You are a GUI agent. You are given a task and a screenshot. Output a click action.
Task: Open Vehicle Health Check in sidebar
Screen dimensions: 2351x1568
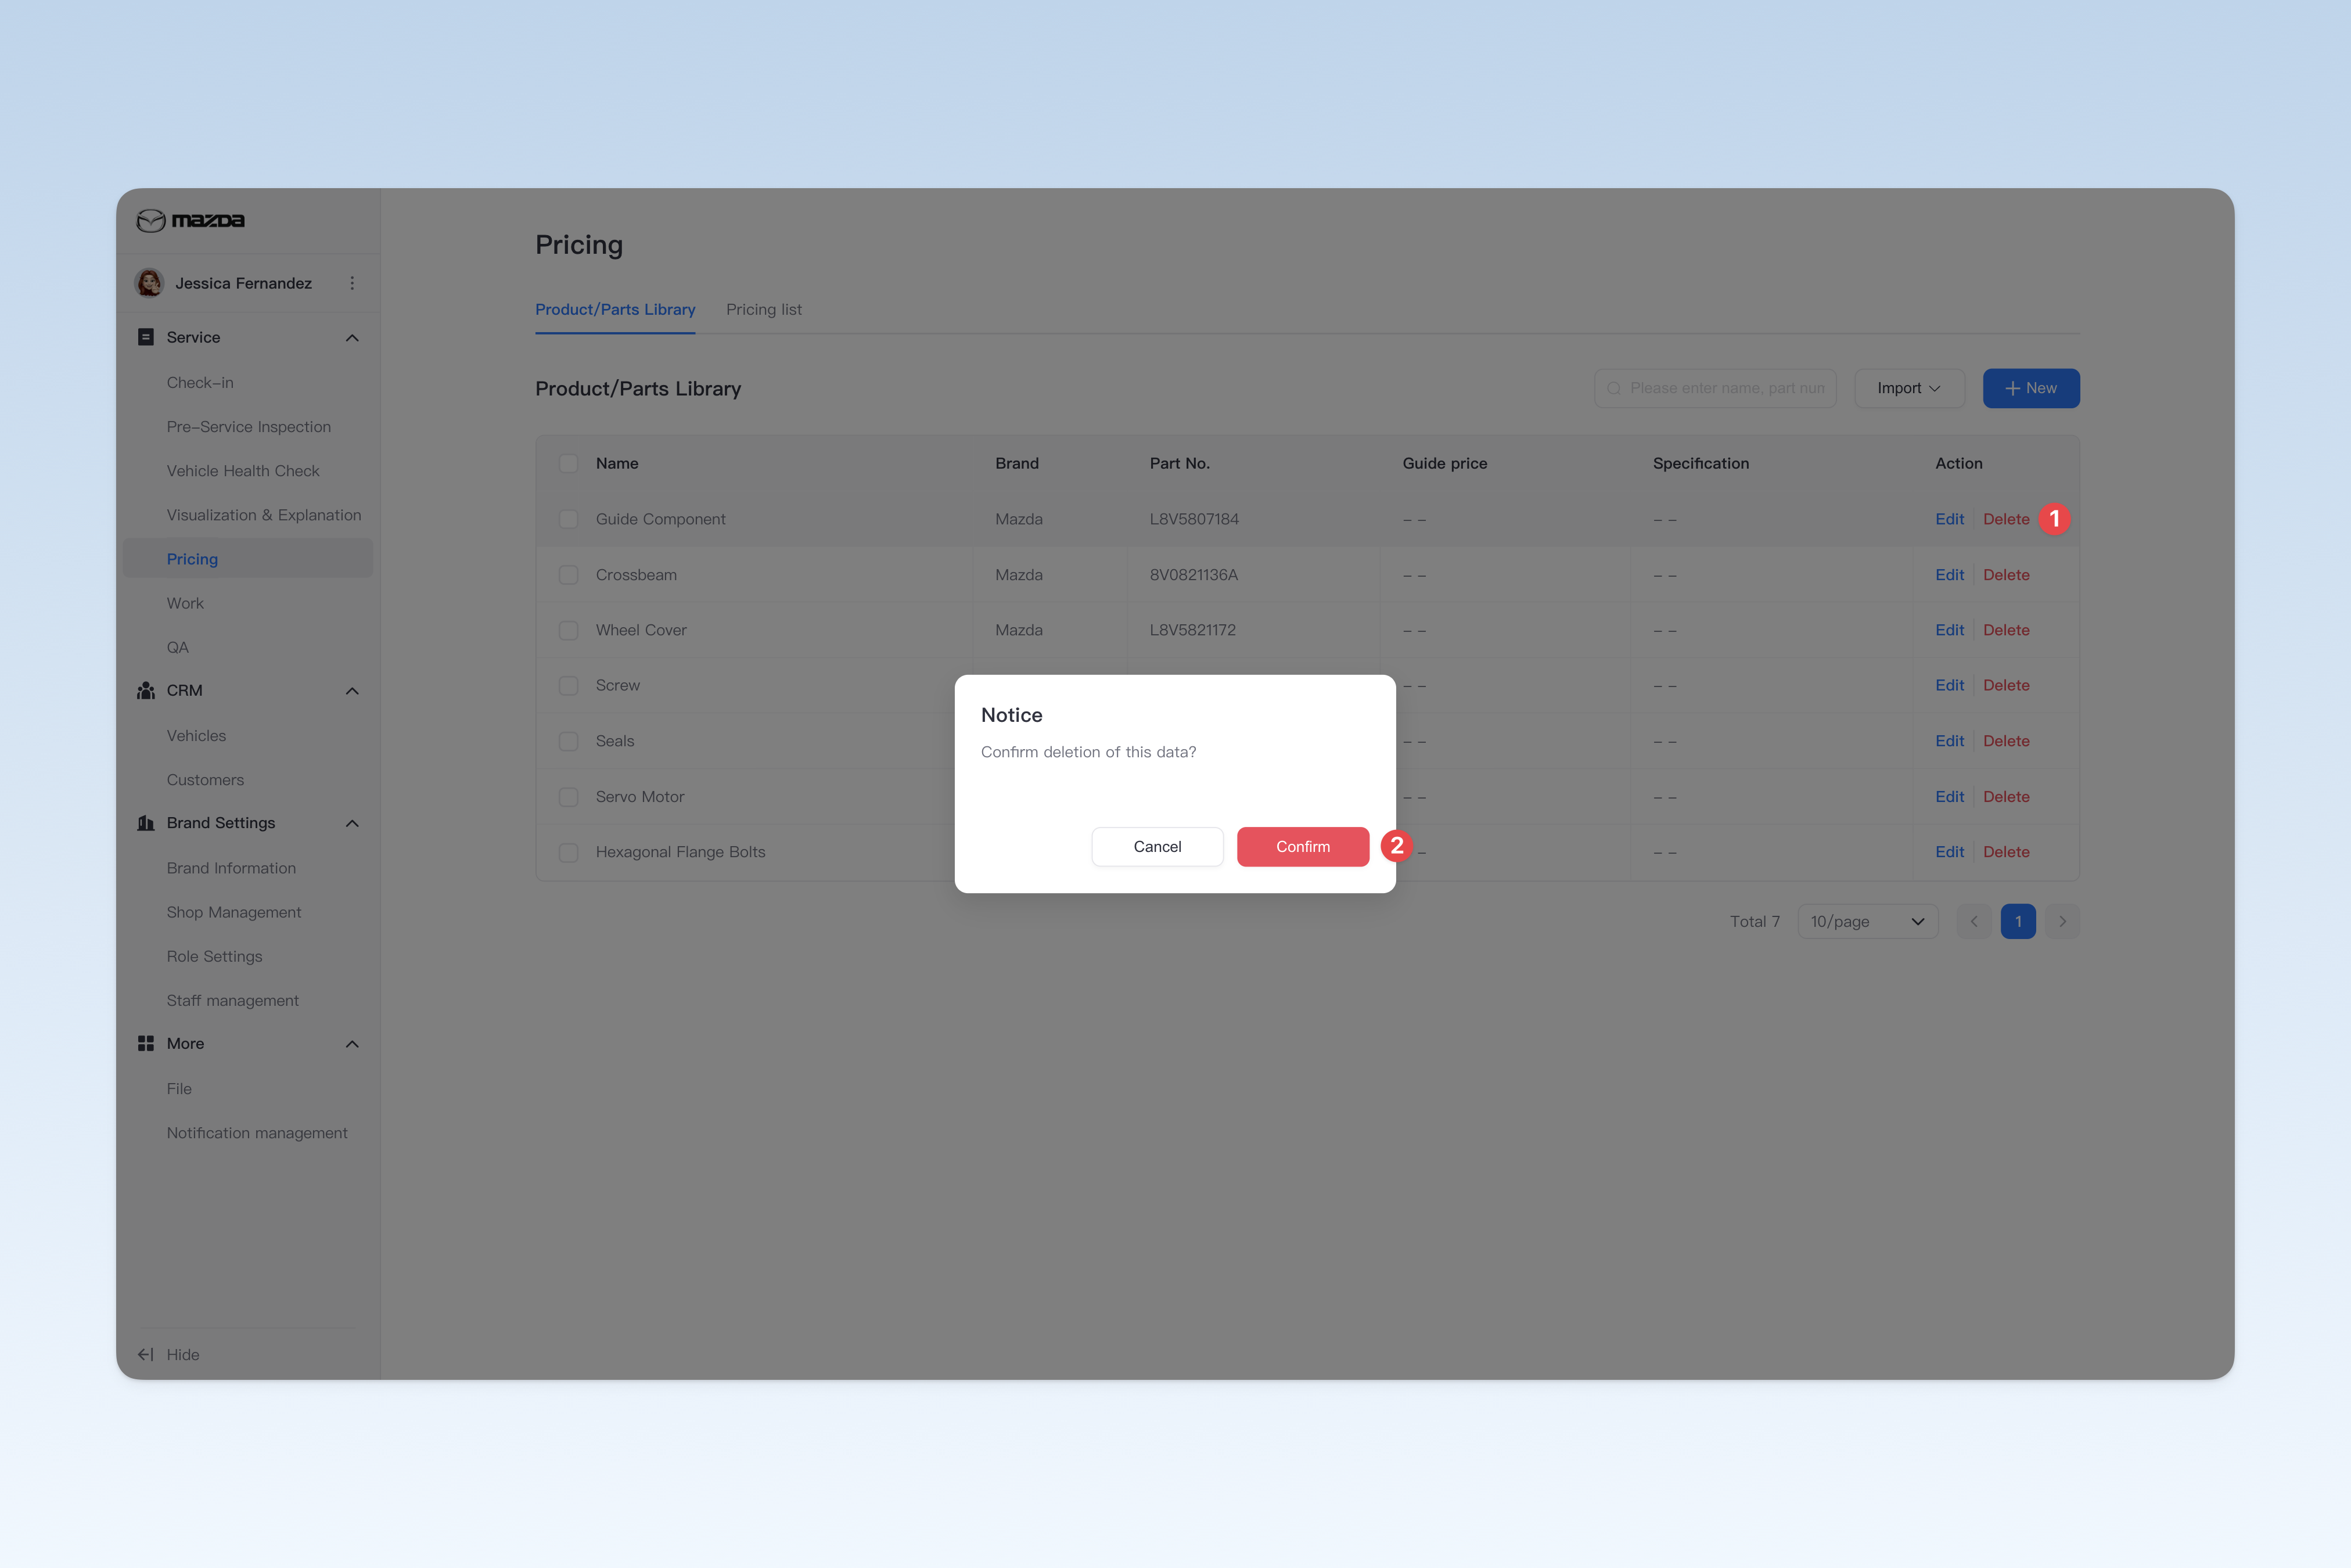243,470
